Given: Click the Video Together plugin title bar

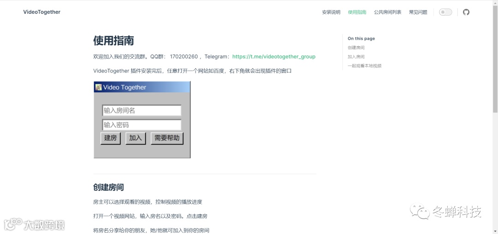Looking at the screenshot, I should pos(142,87).
